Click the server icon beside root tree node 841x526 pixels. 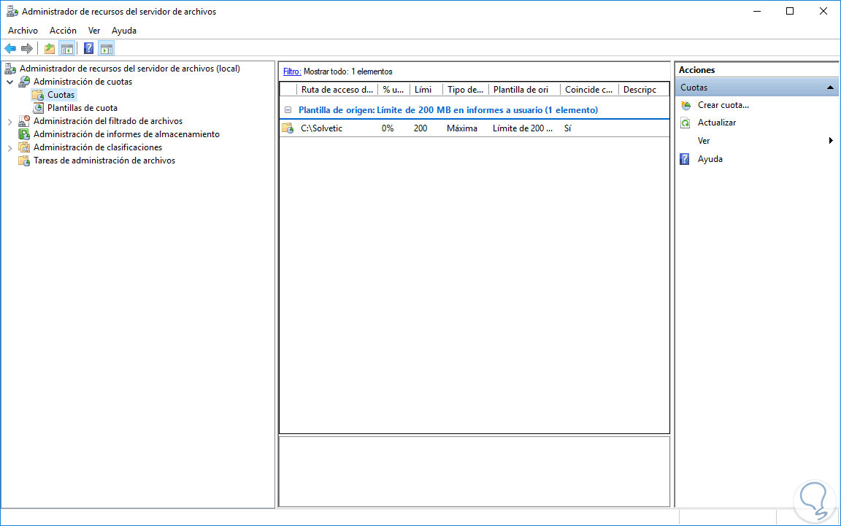[10, 69]
